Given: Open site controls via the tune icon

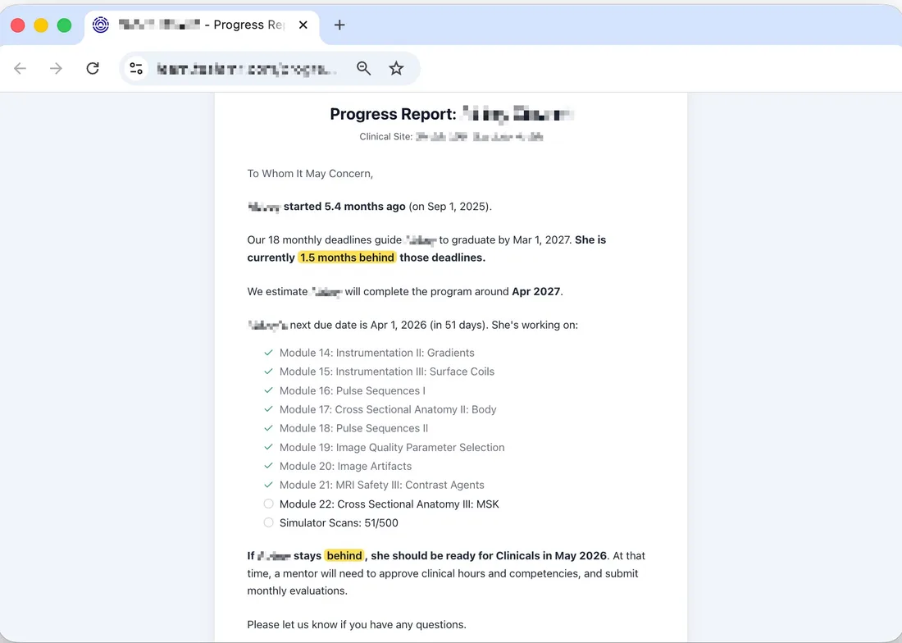Looking at the screenshot, I should (x=136, y=68).
